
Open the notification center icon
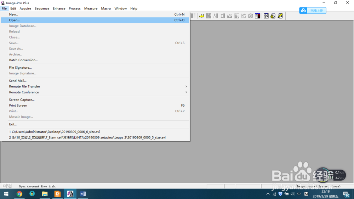pyautogui.click(x=346, y=194)
